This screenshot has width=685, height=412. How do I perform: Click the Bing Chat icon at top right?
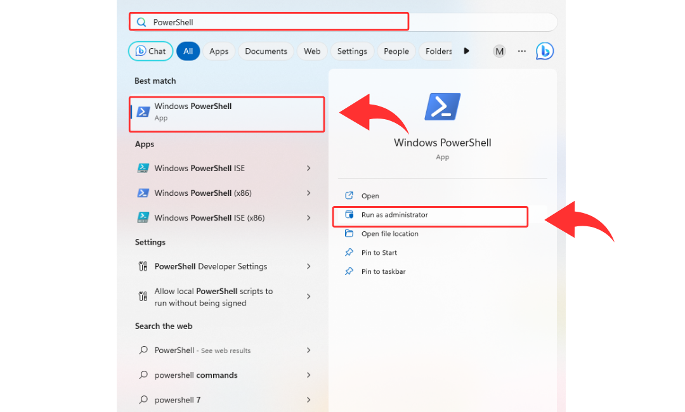tap(544, 51)
